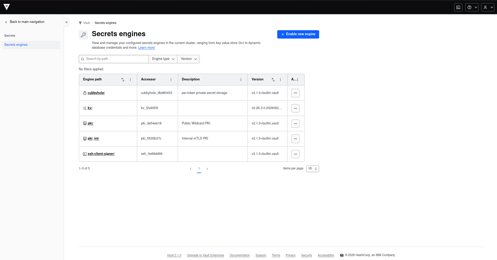497x260 pixels.
Task: Collapse the sidebar with double-chevron icon
Action: click(x=67, y=22)
